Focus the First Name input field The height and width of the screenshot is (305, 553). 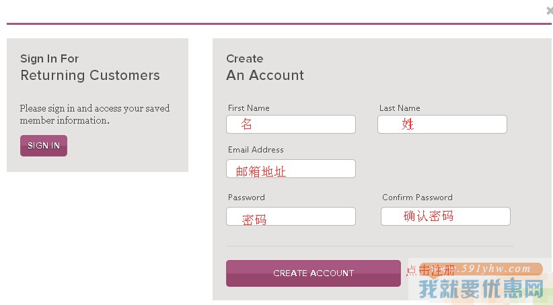[291, 124]
